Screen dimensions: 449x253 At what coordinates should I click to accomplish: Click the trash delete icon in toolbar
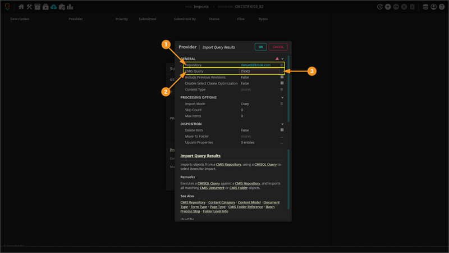(413, 7)
